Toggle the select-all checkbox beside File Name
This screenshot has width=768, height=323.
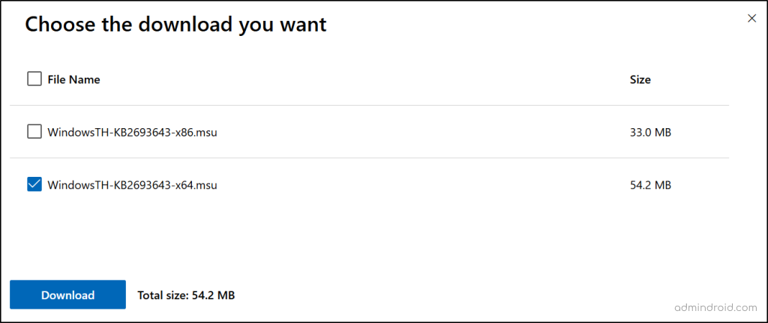34,79
